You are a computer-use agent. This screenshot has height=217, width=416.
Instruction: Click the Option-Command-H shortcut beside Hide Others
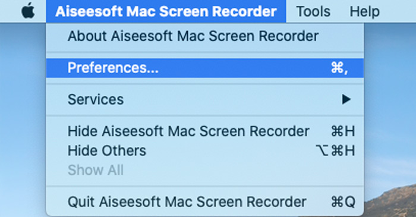(x=335, y=150)
